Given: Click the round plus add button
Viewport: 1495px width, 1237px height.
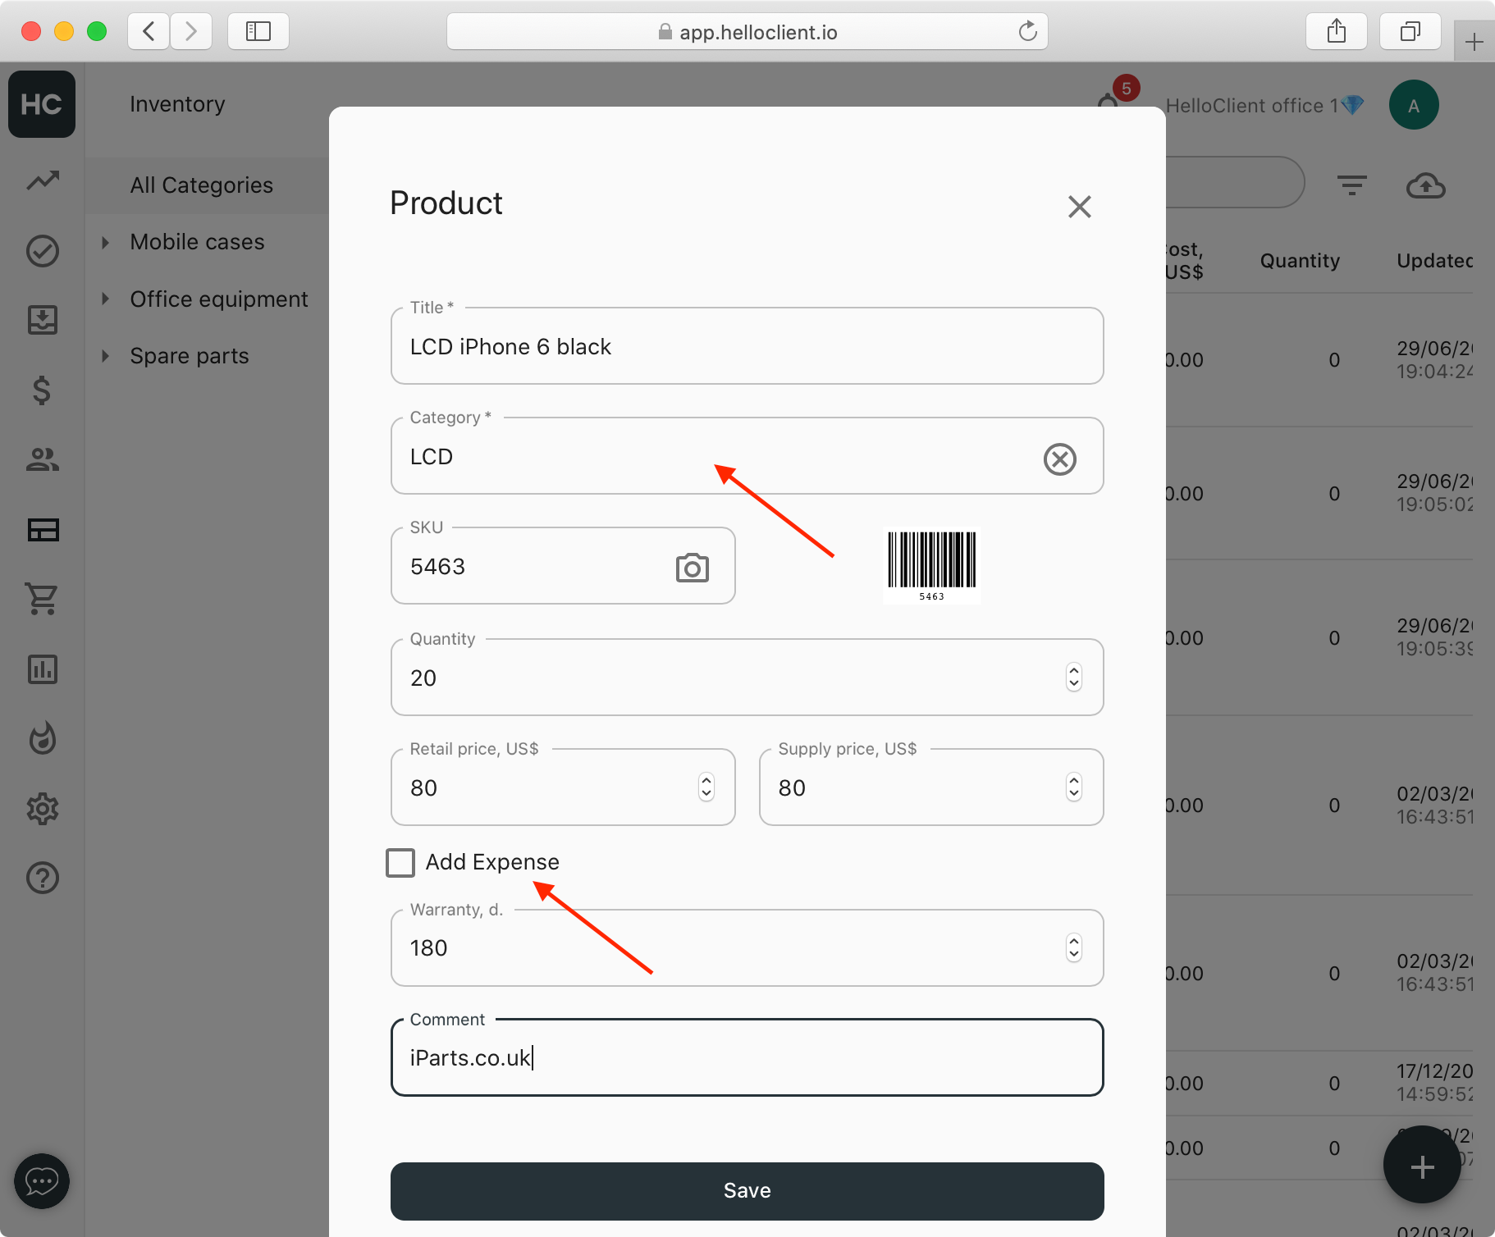Looking at the screenshot, I should coord(1422,1166).
